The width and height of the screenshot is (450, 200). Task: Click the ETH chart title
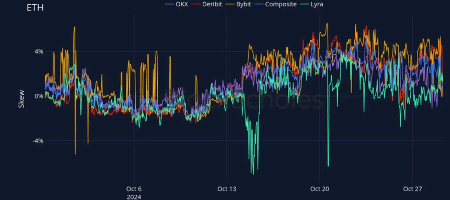pyautogui.click(x=35, y=7)
